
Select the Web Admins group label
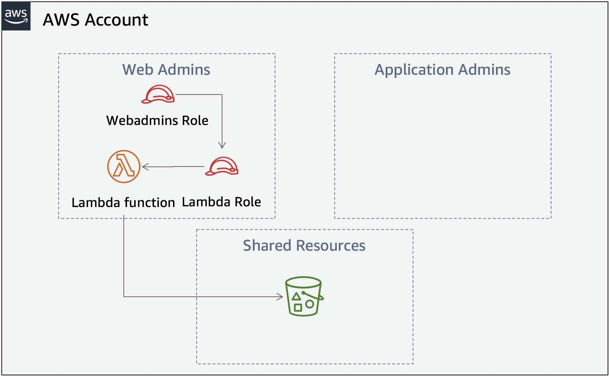[166, 70]
